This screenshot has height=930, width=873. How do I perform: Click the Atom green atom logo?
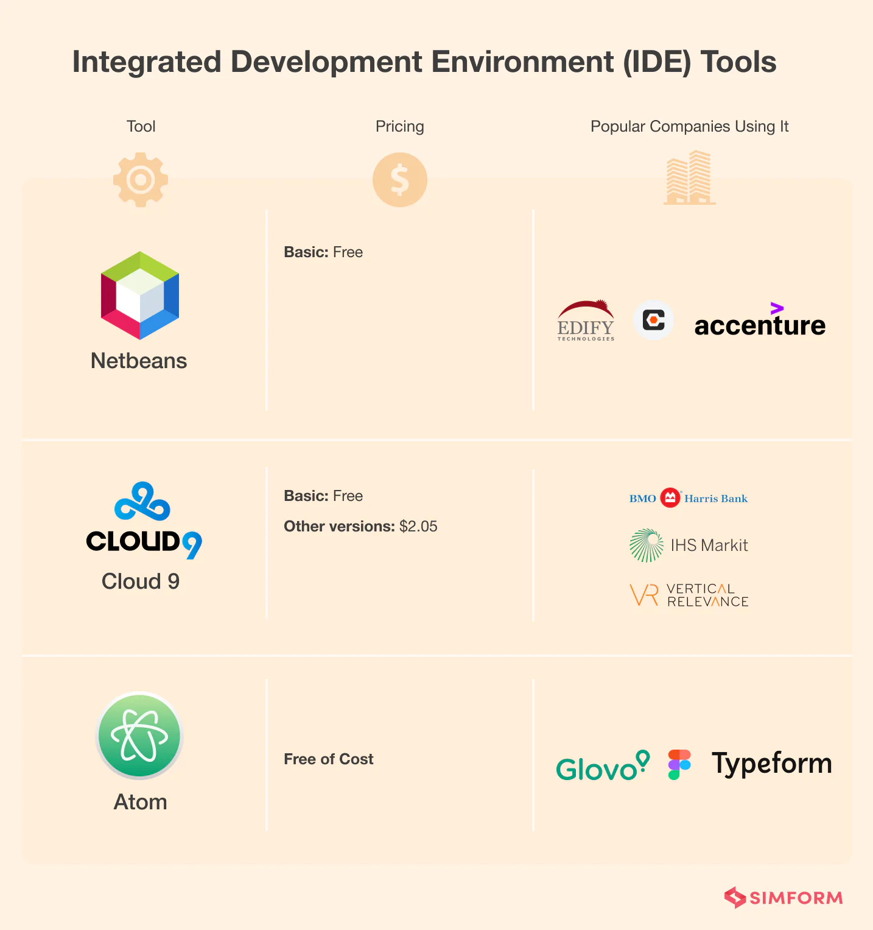[139, 736]
